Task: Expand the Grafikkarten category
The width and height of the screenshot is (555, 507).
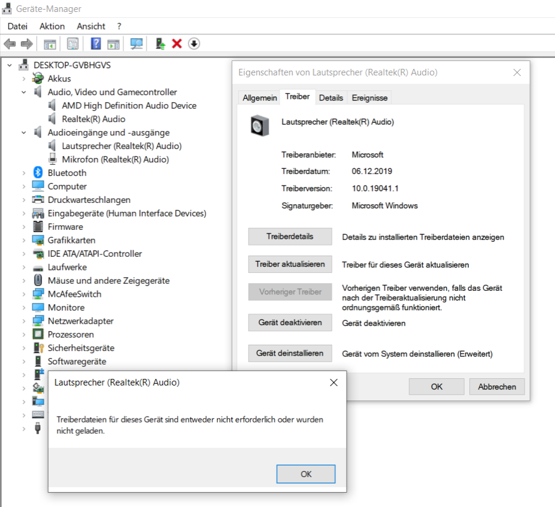Action: (x=24, y=241)
